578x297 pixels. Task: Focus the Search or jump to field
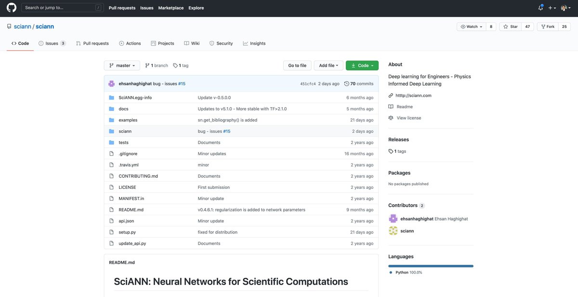tap(63, 8)
